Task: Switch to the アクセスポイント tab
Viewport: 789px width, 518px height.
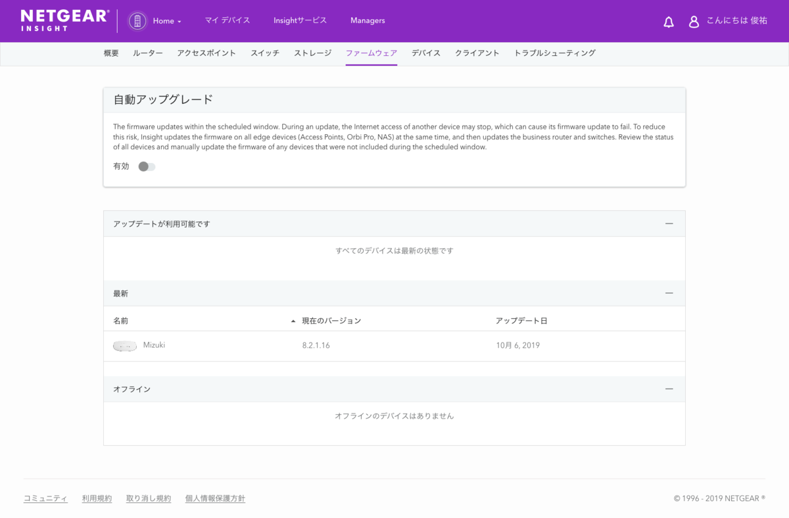Action: [206, 53]
